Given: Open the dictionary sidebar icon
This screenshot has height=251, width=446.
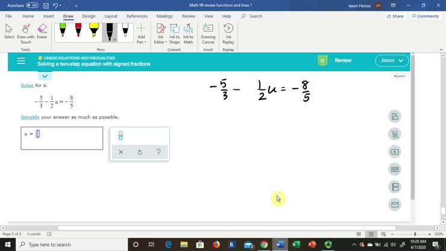Looking at the screenshot, I should 395,187.
